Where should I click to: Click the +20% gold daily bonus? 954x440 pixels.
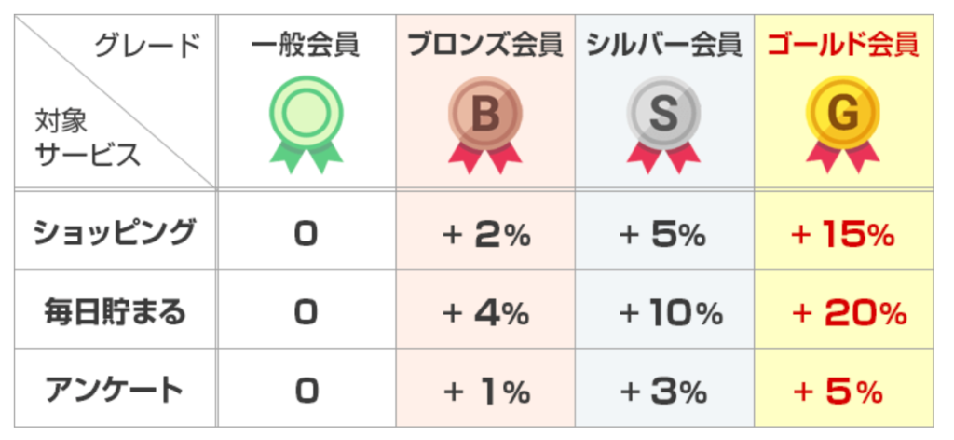click(850, 314)
